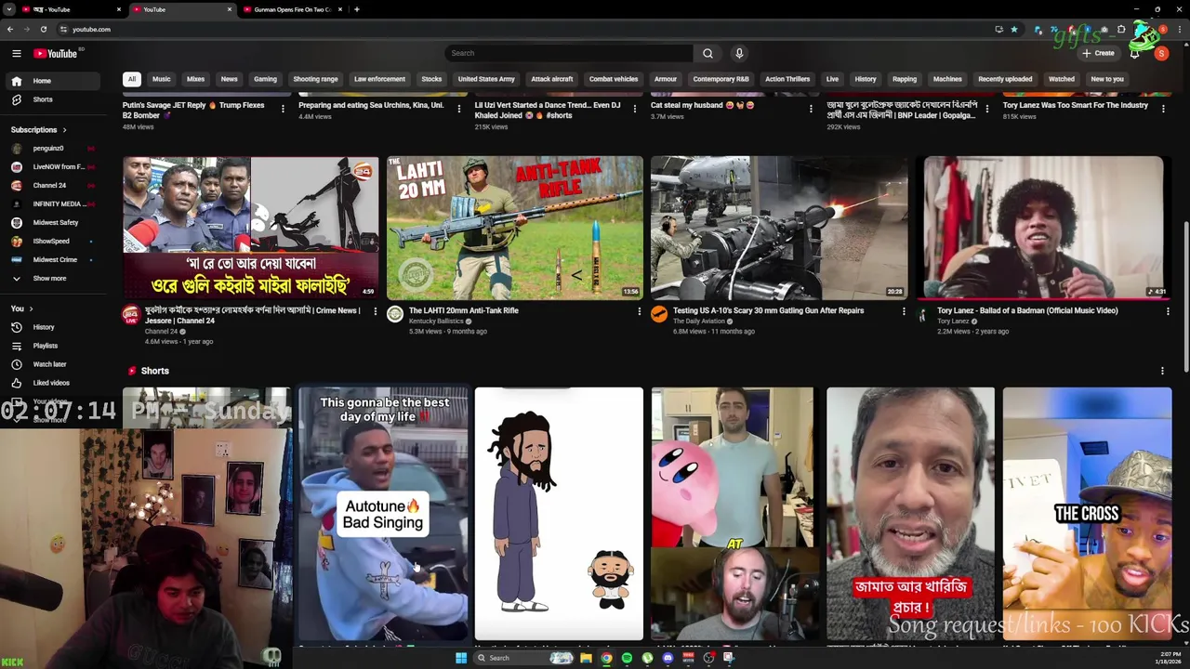Viewport: 1190px width, 669px height.
Task: Close the Gunman Opens Fire browser tab
Action: pyautogui.click(x=339, y=9)
